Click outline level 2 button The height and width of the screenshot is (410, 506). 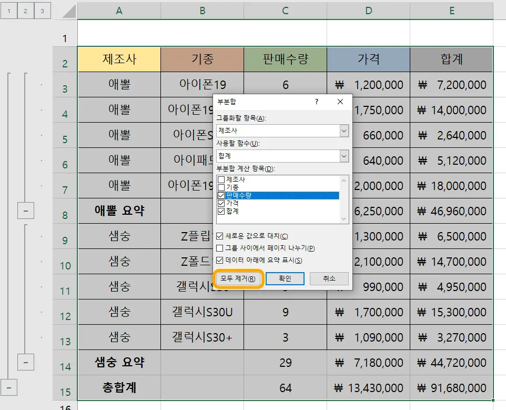[x=25, y=11]
